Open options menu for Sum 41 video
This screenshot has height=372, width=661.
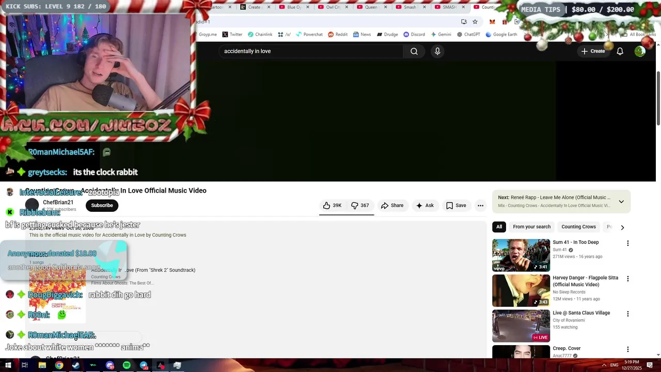pos(628,243)
